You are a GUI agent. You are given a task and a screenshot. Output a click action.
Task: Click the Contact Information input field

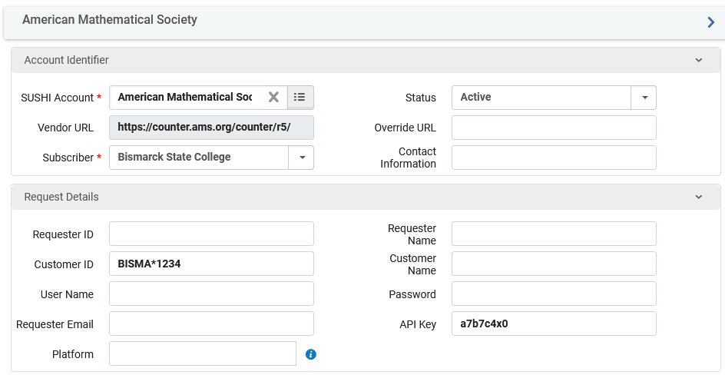point(554,158)
